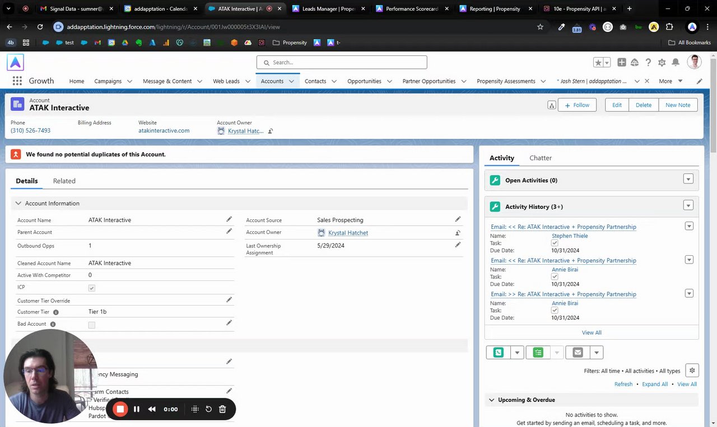
Task: Click Customer Tier info icon
Action: pos(55,312)
